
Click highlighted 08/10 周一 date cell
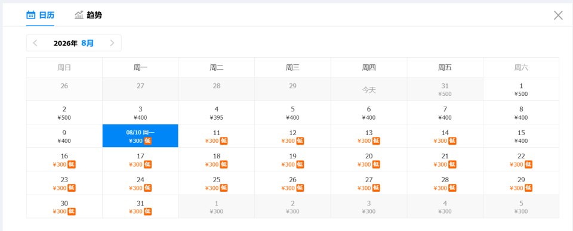tap(140, 136)
